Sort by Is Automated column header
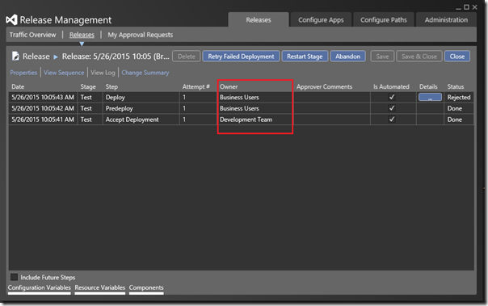The height and width of the screenshot is (306, 488). click(391, 86)
